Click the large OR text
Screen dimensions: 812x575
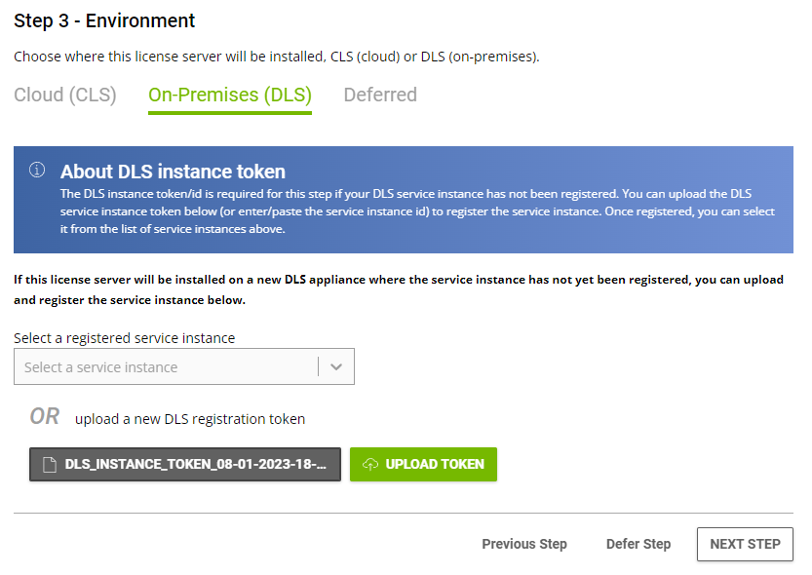[45, 417]
